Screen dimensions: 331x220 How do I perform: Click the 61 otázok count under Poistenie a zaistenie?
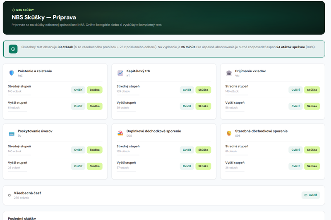[14, 108]
